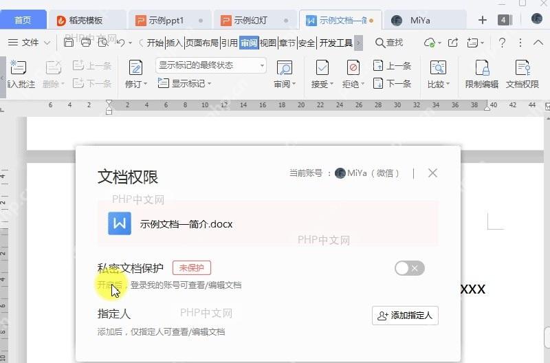
Task: Click the window count icon showing 4
Action: (x=505, y=20)
